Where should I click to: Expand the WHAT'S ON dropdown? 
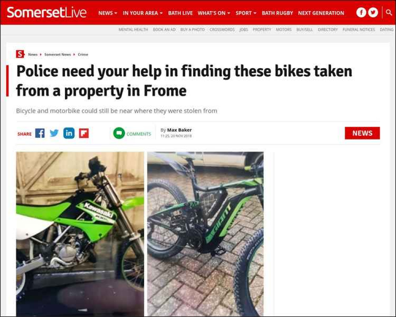point(214,13)
